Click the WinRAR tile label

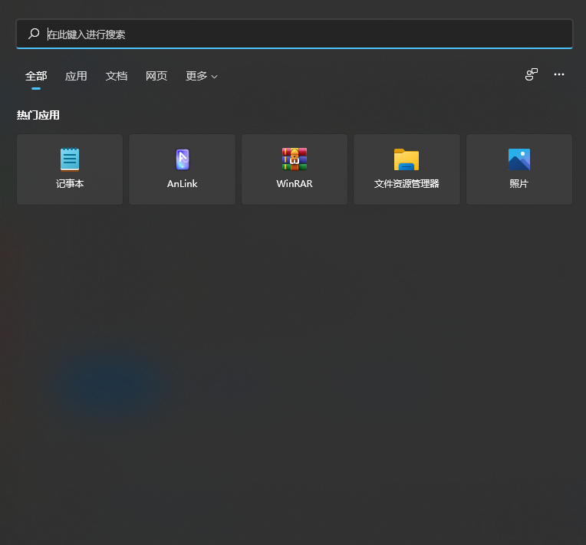295,184
